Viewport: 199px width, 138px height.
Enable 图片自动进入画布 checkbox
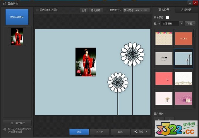pyautogui.click(x=37, y=10)
